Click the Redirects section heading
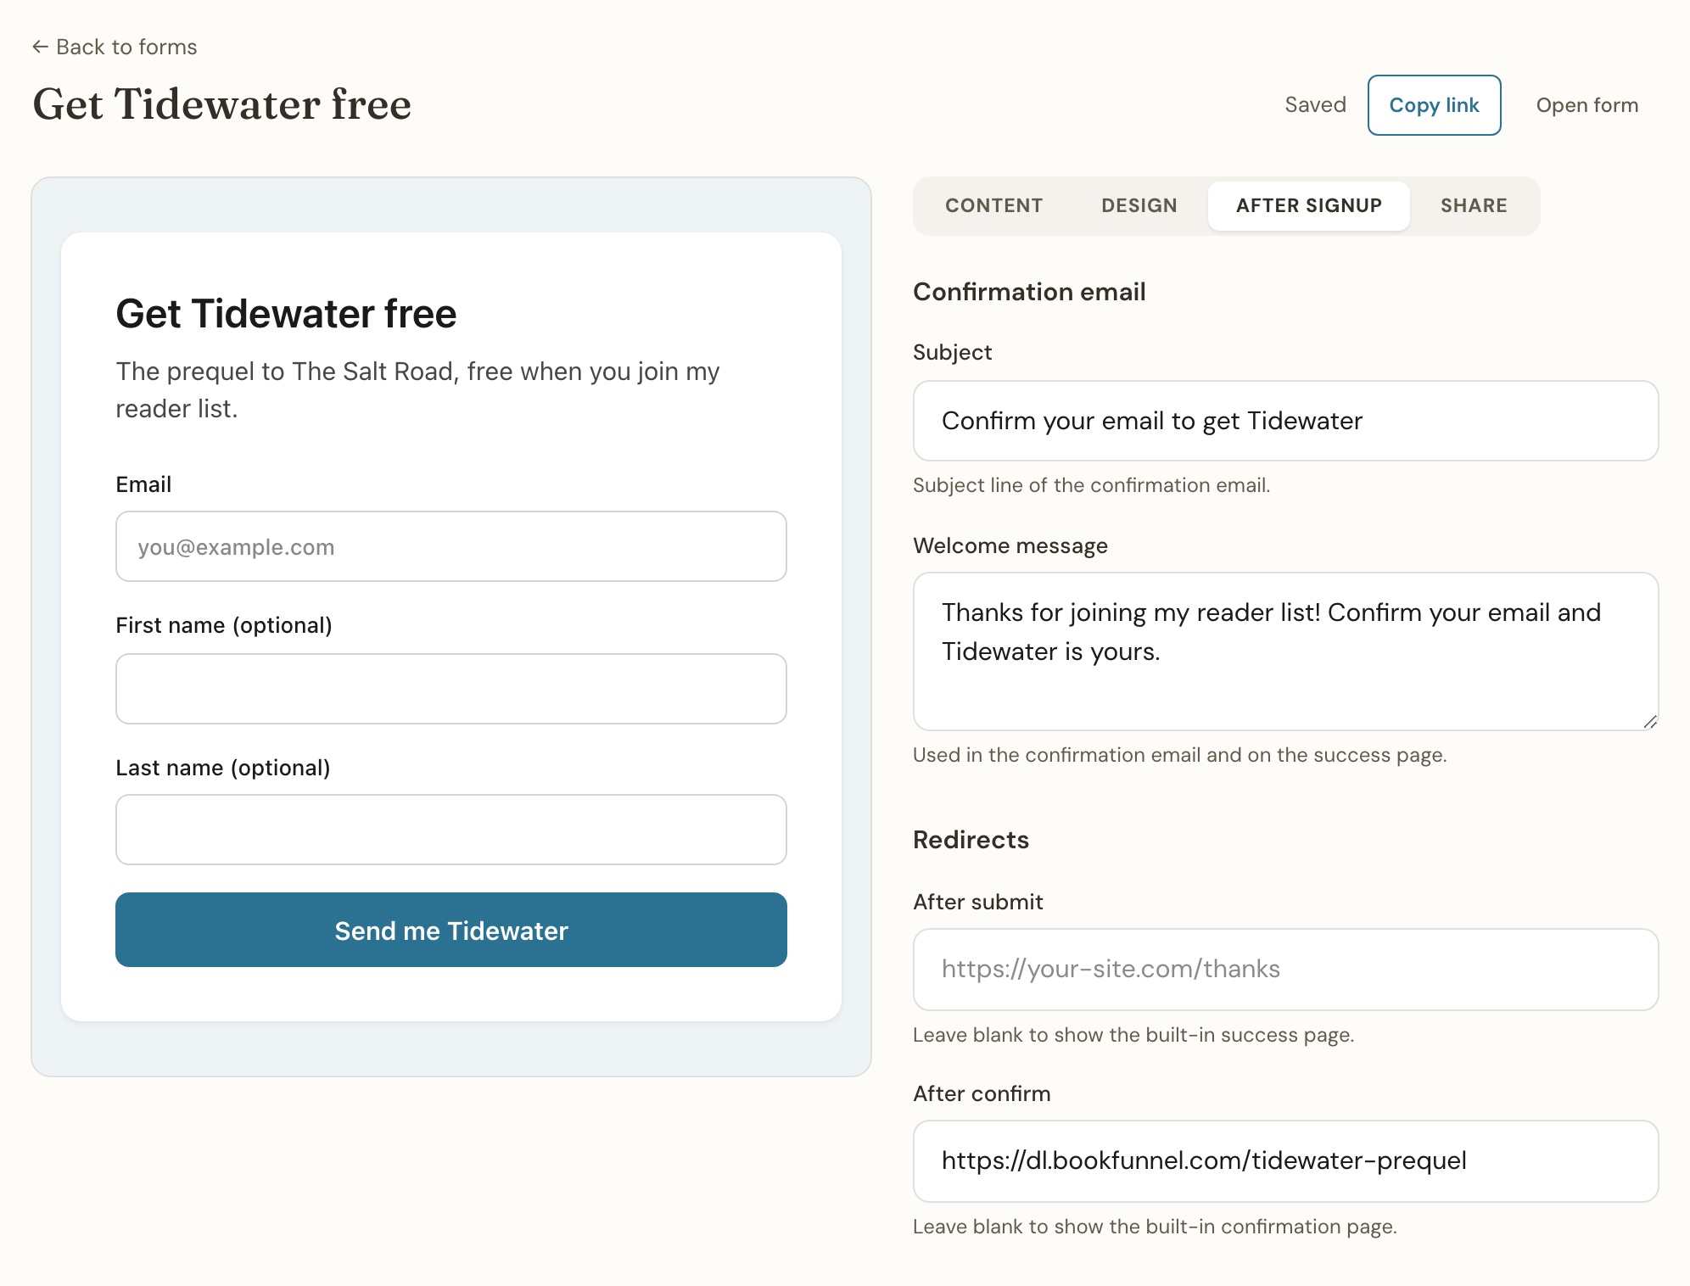 pos(971,840)
